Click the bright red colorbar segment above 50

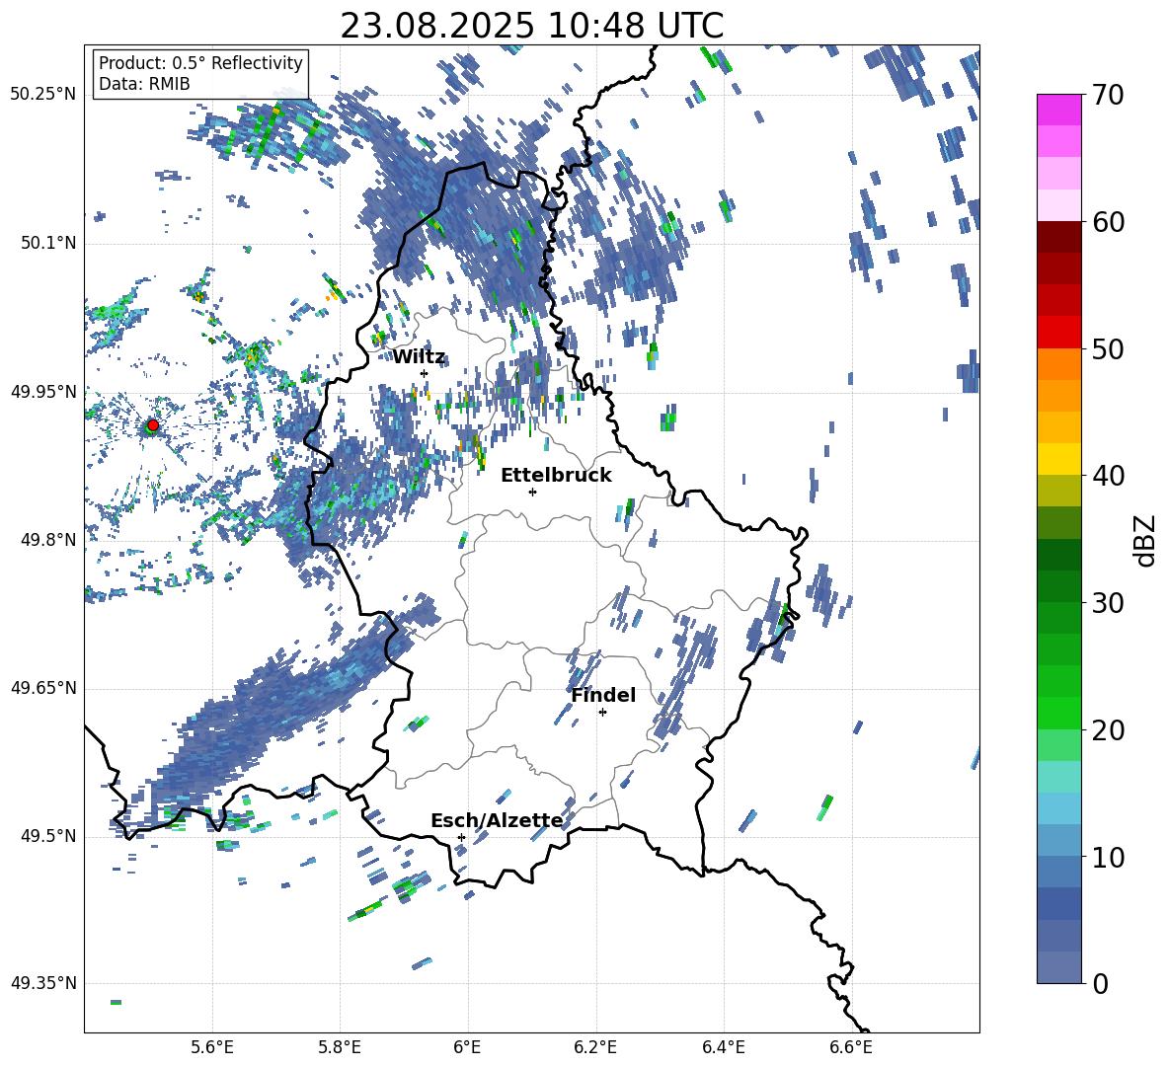1059,333
